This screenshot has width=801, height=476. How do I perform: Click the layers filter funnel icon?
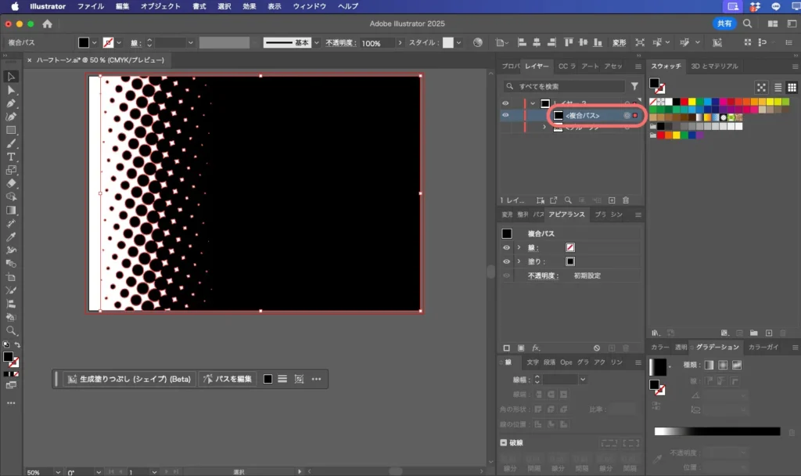634,87
